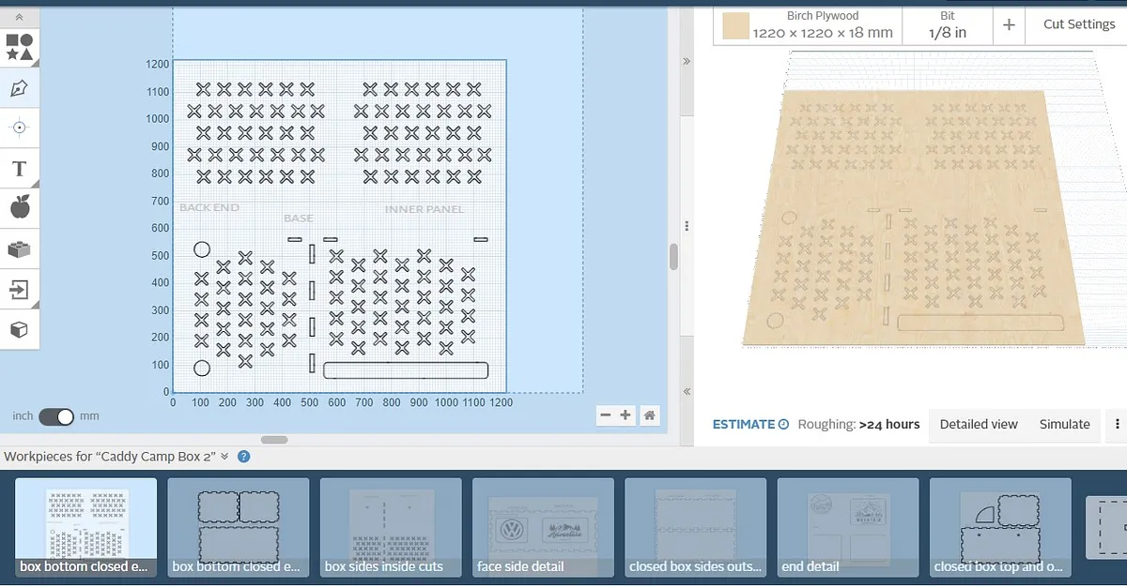This screenshot has width=1127, height=587.
Task: Toggle units between inch and mm
Action: tap(56, 416)
